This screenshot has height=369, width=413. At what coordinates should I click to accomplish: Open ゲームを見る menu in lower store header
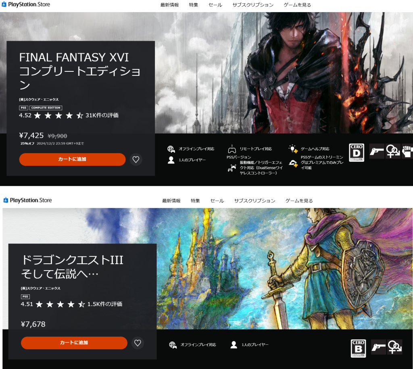pyautogui.click(x=299, y=201)
